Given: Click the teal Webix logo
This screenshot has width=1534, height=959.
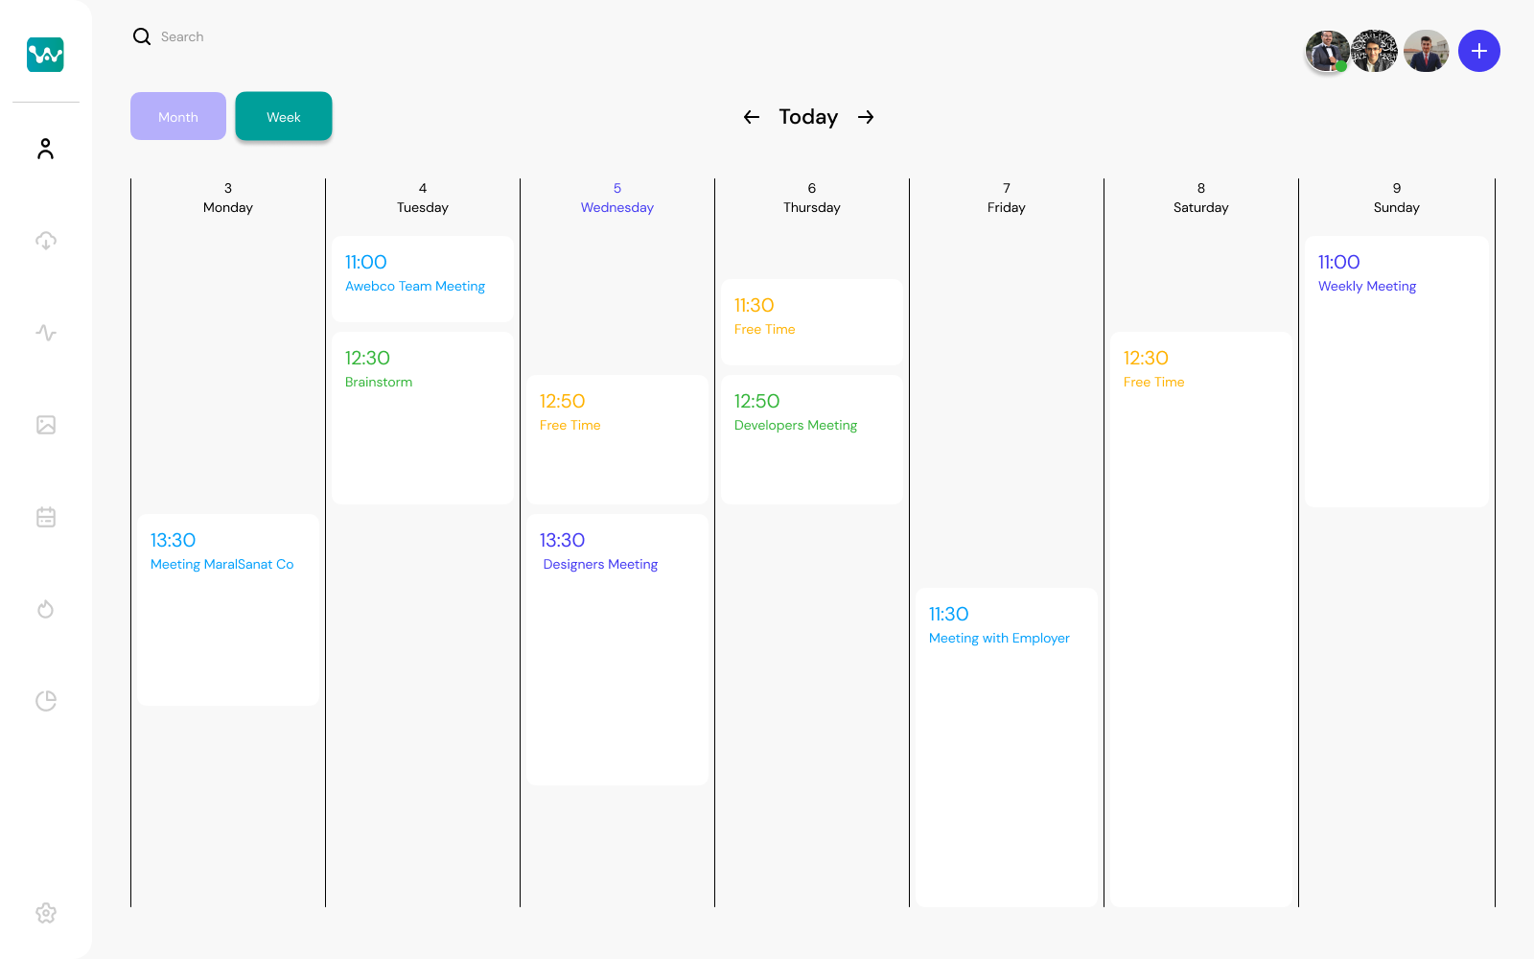Looking at the screenshot, I should (44, 55).
